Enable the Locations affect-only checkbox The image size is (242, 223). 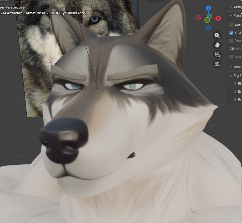[x=231, y=57]
